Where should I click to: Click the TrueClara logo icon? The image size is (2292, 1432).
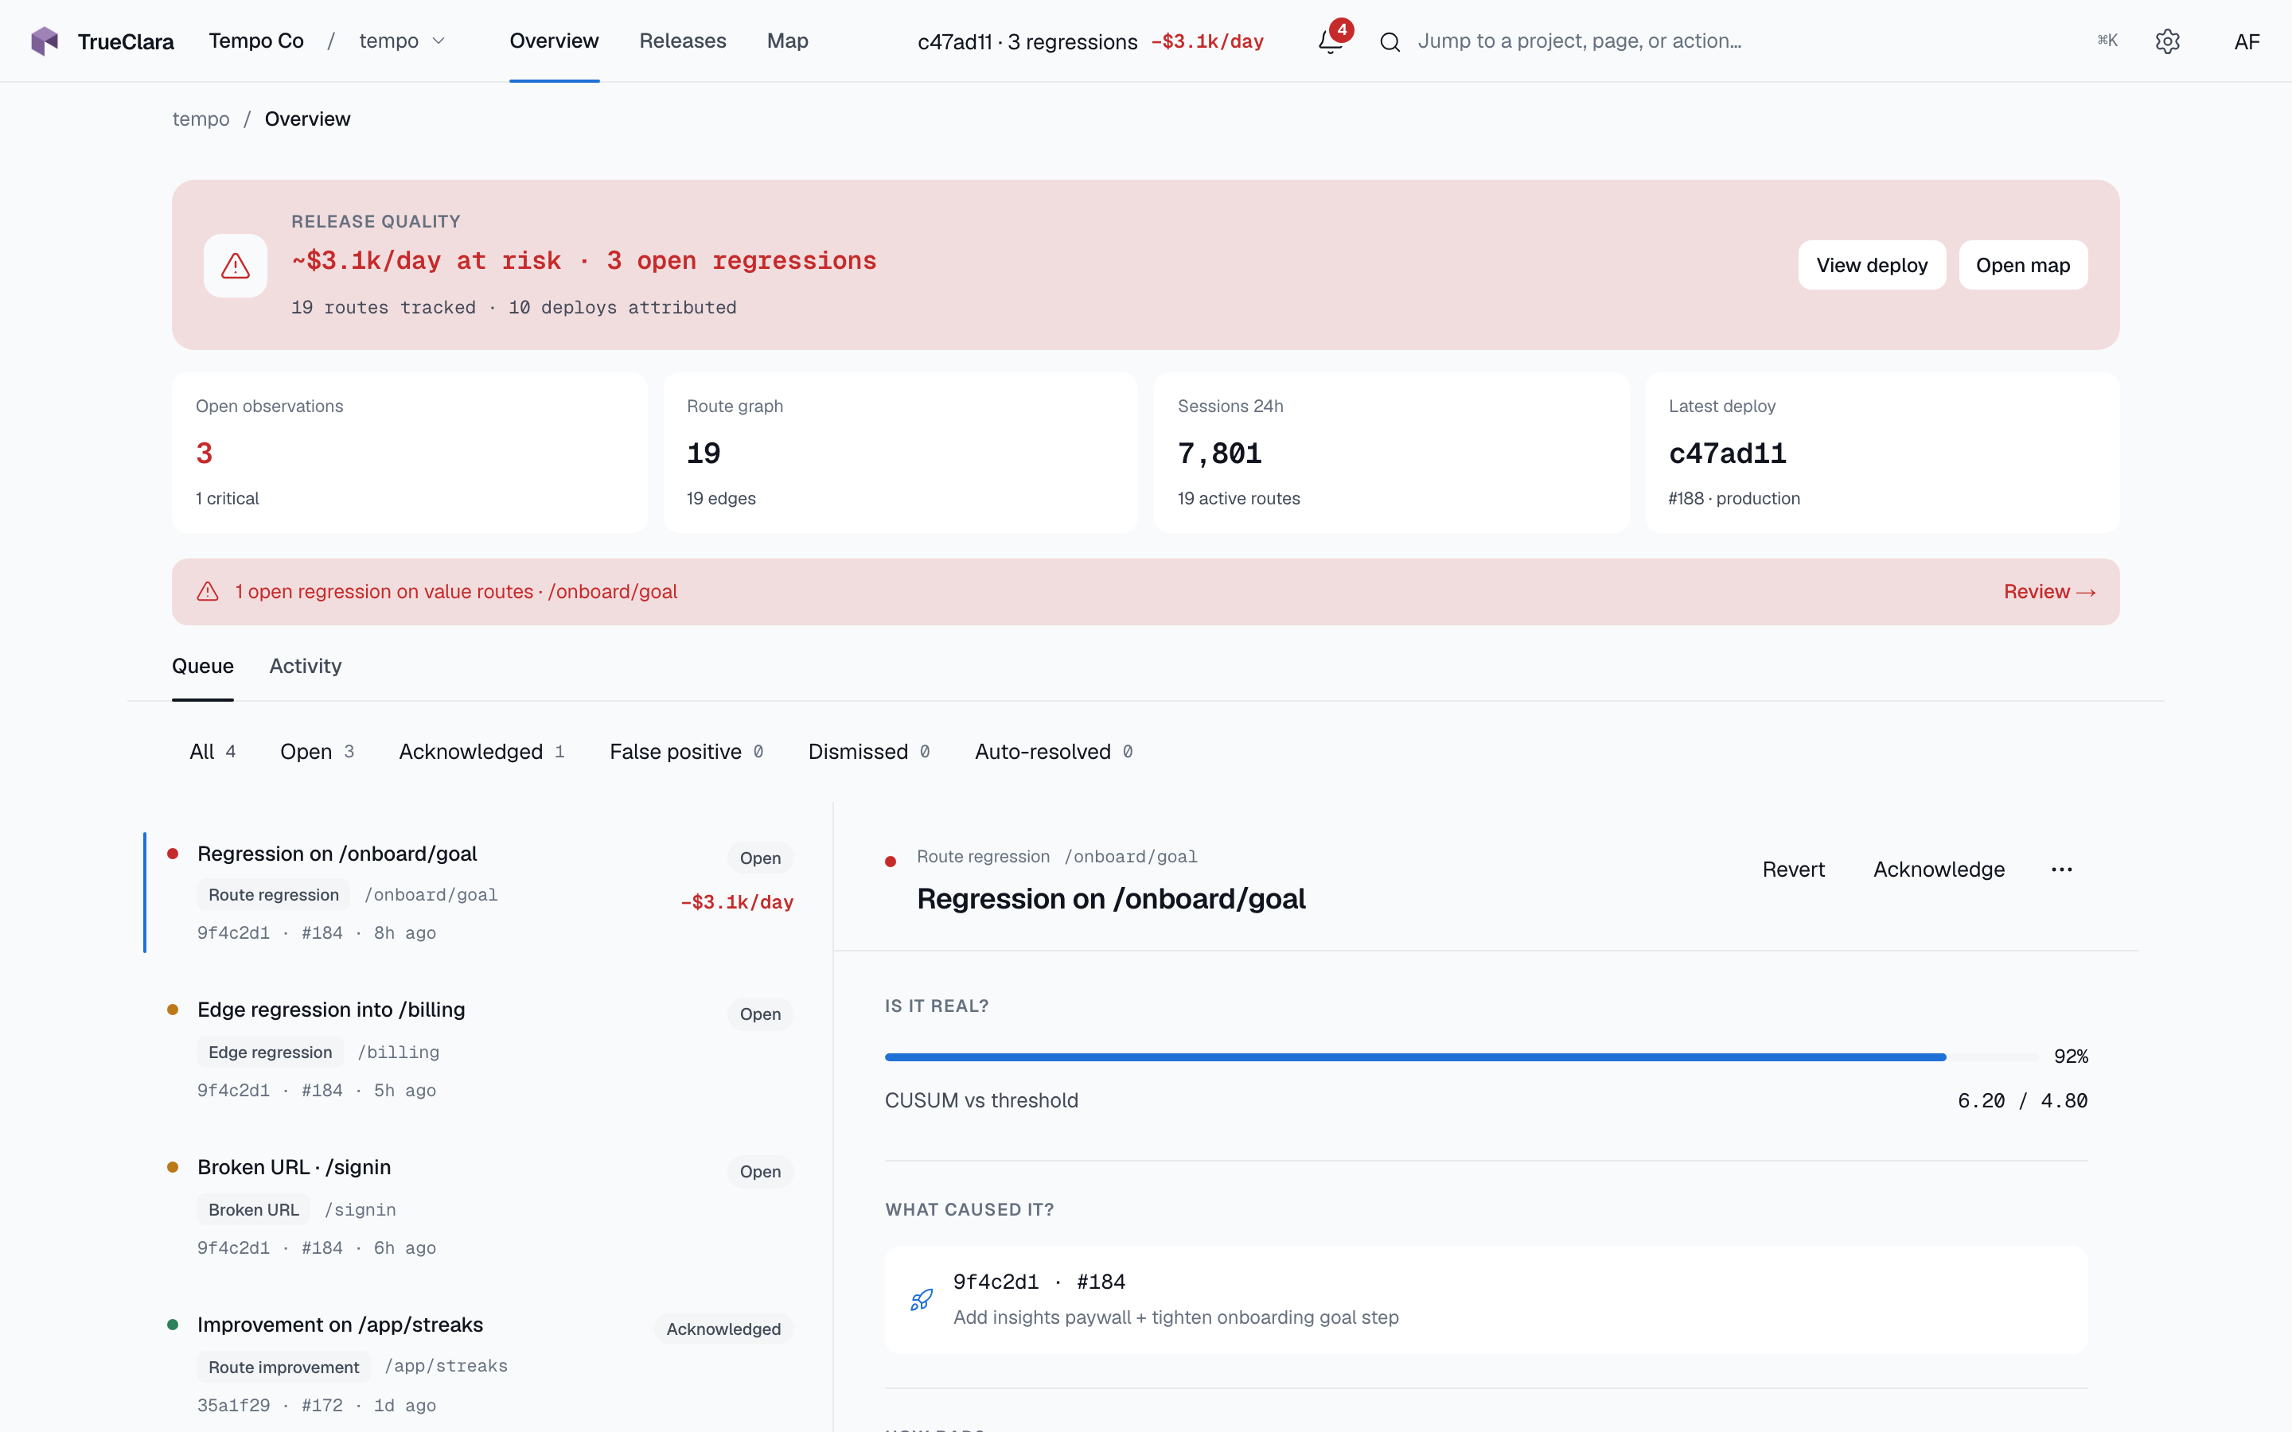pos(45,41)
